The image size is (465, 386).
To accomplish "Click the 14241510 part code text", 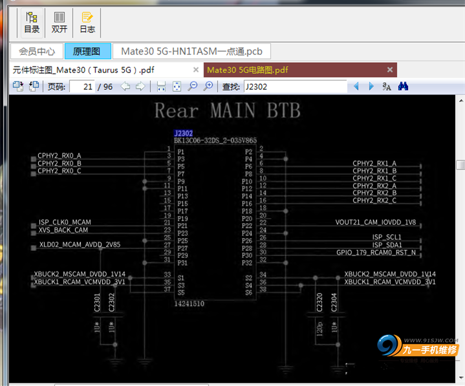I will click(189, 304).
